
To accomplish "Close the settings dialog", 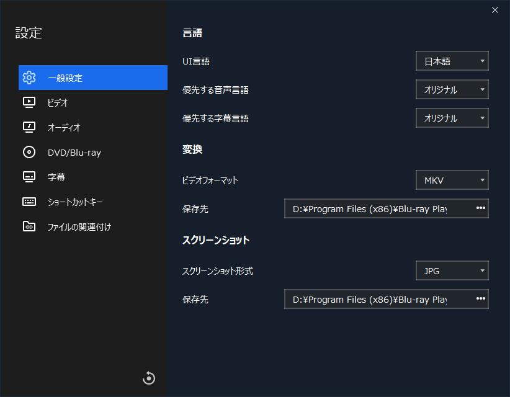I will tap(494, 10).
